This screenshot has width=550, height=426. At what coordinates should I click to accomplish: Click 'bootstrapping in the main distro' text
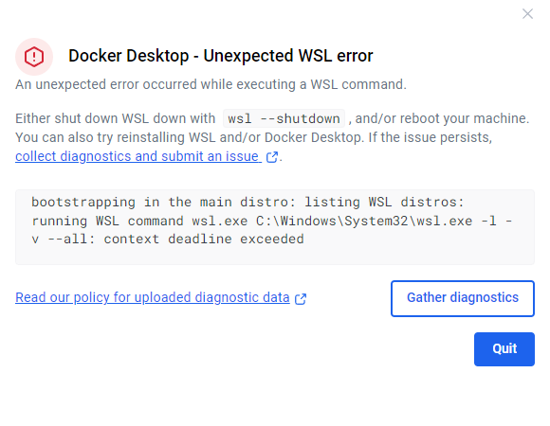[x=164, y=202]
